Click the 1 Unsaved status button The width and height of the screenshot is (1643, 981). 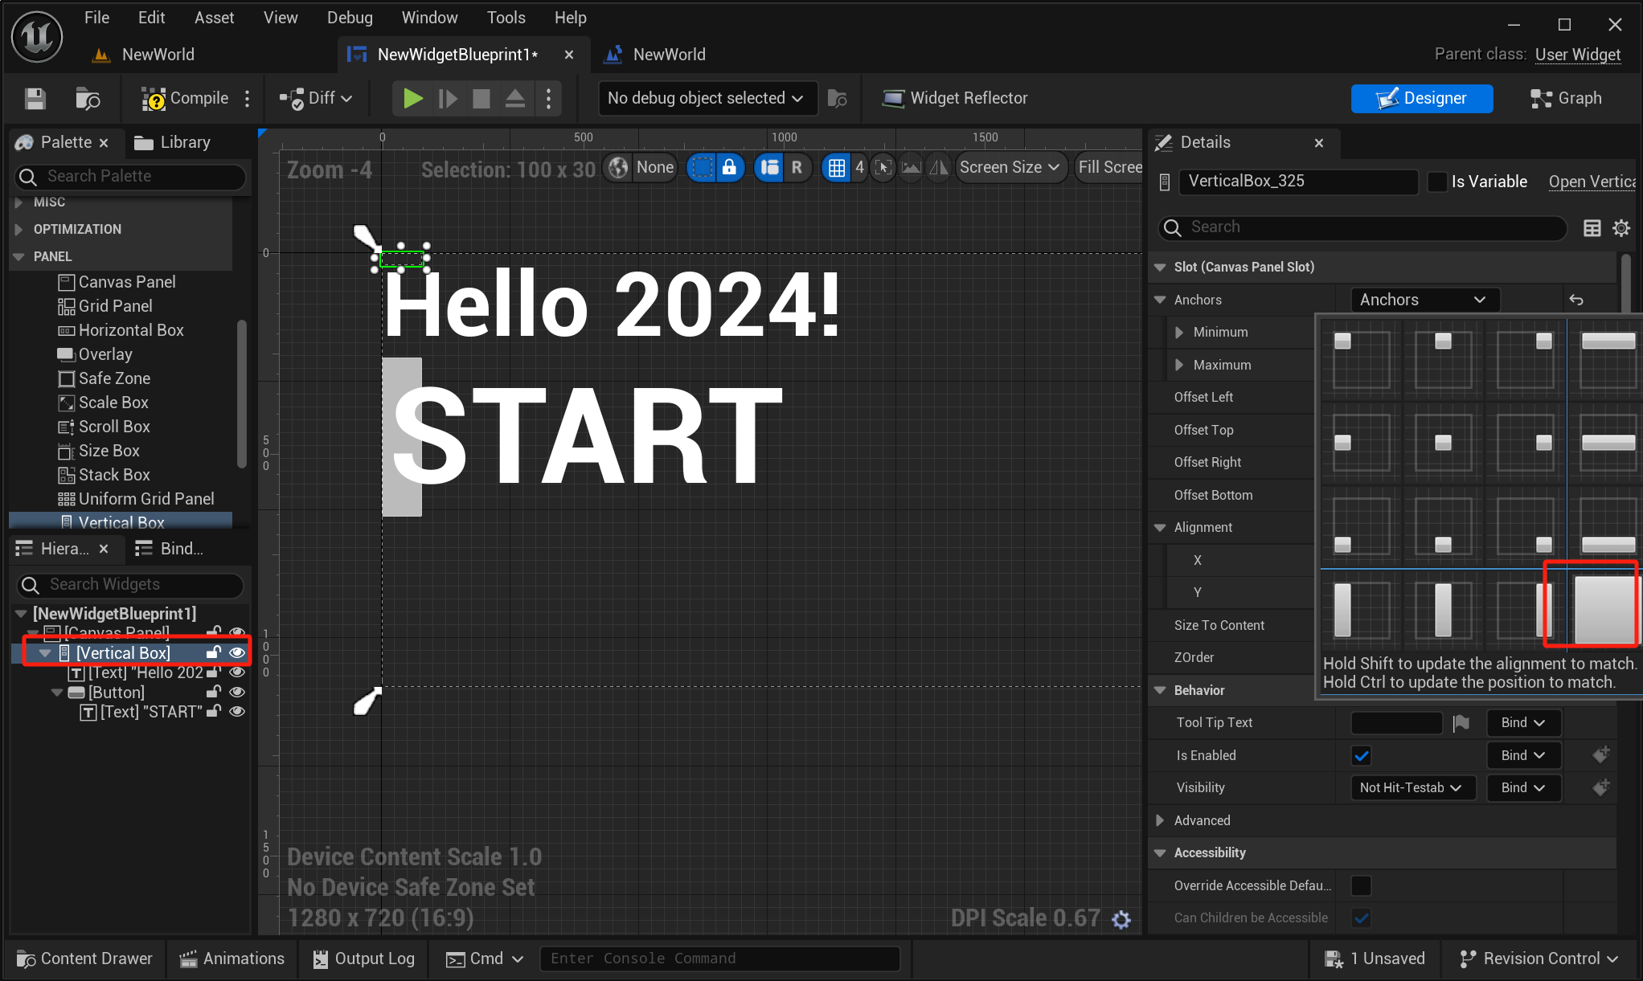point(1375,959)
